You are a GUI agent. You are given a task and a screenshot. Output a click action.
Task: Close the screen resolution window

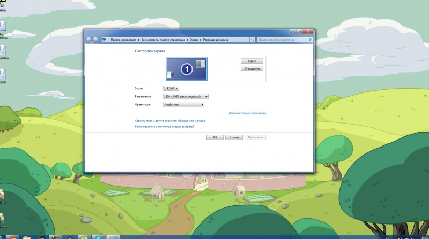308,32
